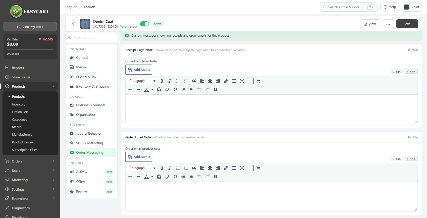Focus the Find a setting search field
This screenshot has height=218, width=427.
(92, 37)
